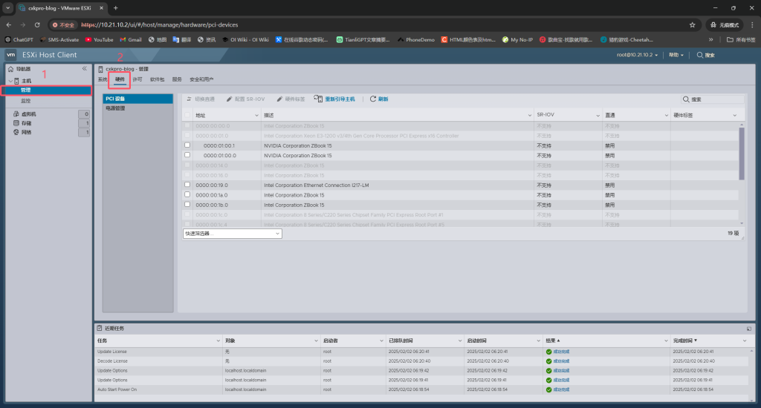Viewport: 761px width, 408px height.
Task: Open the 所有书签 all bookmarks folder
Action: pos(741,40)
